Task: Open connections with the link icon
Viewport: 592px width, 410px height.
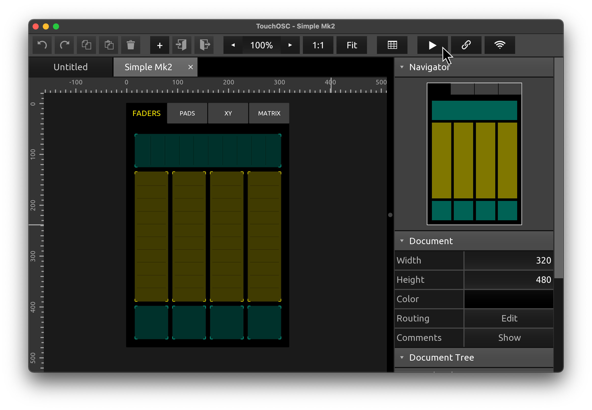Action: coord(466,45)
